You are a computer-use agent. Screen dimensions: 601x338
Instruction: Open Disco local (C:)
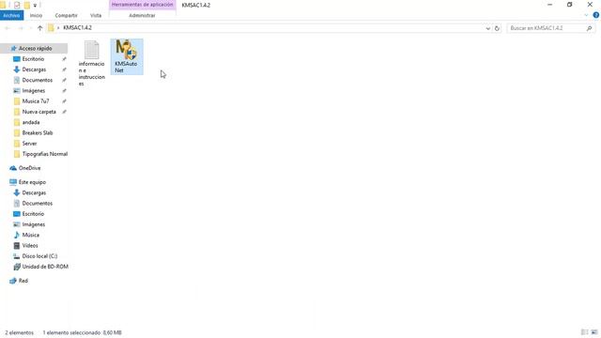(x=39, y=256)
